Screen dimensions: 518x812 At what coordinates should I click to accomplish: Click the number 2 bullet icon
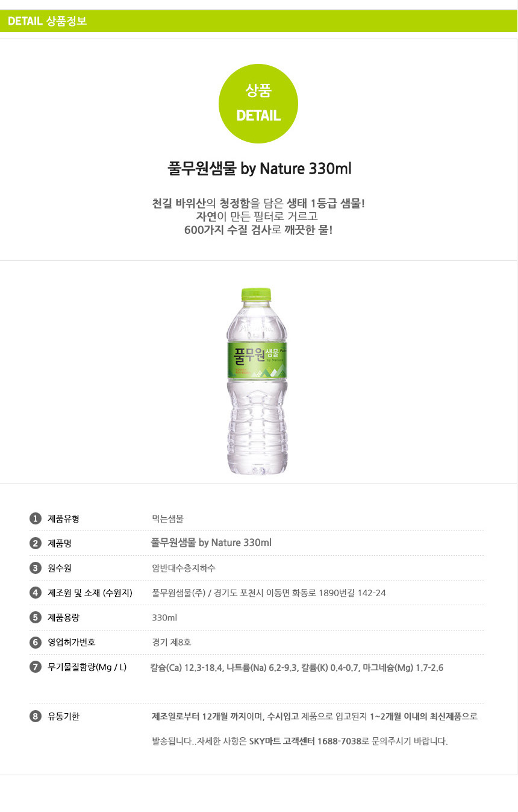click(x=35, y=543)
